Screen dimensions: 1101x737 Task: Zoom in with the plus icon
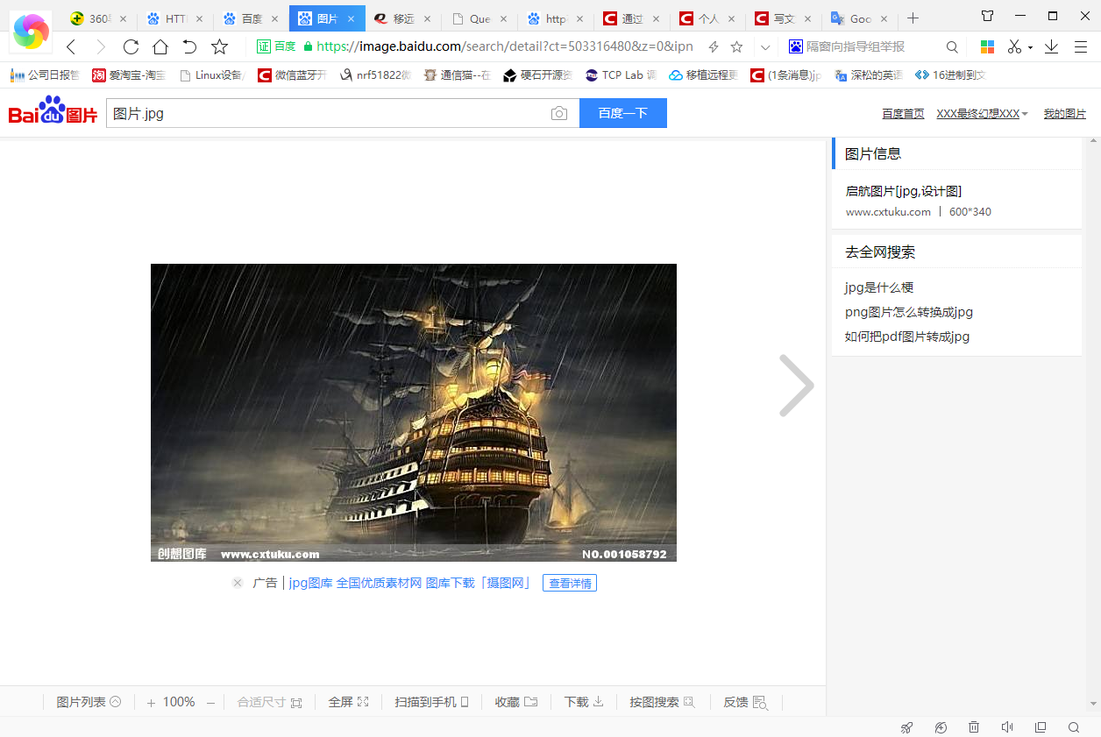(151, 703)
